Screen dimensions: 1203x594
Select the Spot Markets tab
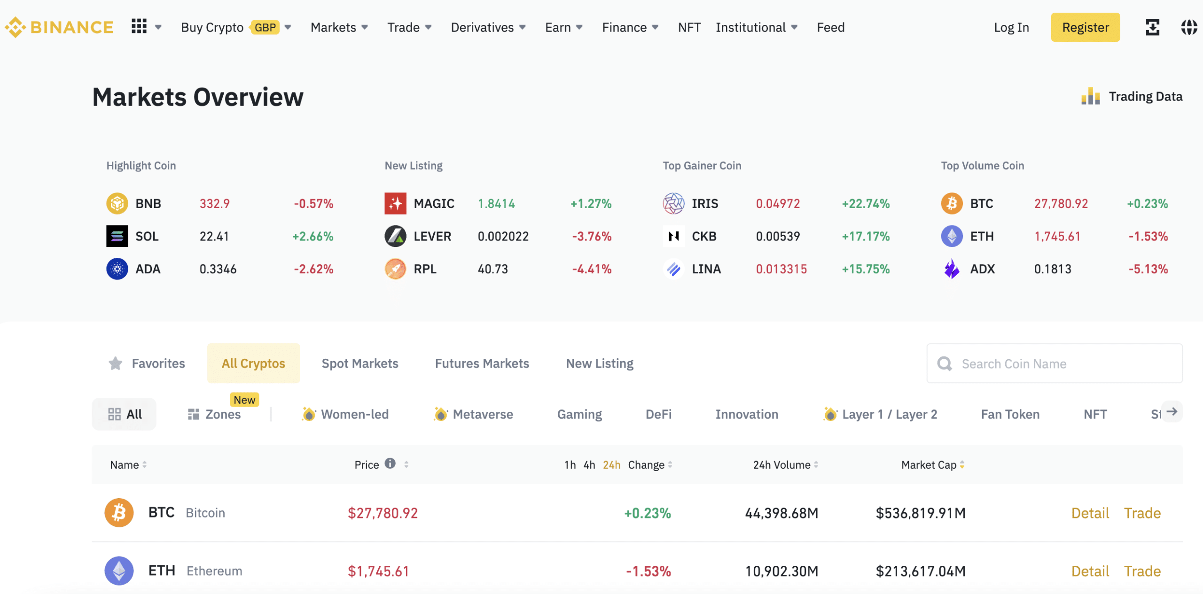pyautogui.click(x=359, y=363)
